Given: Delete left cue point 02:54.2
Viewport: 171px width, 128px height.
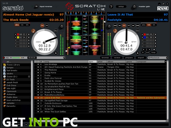Looking at the screenshot, I should tap(29, 37).
